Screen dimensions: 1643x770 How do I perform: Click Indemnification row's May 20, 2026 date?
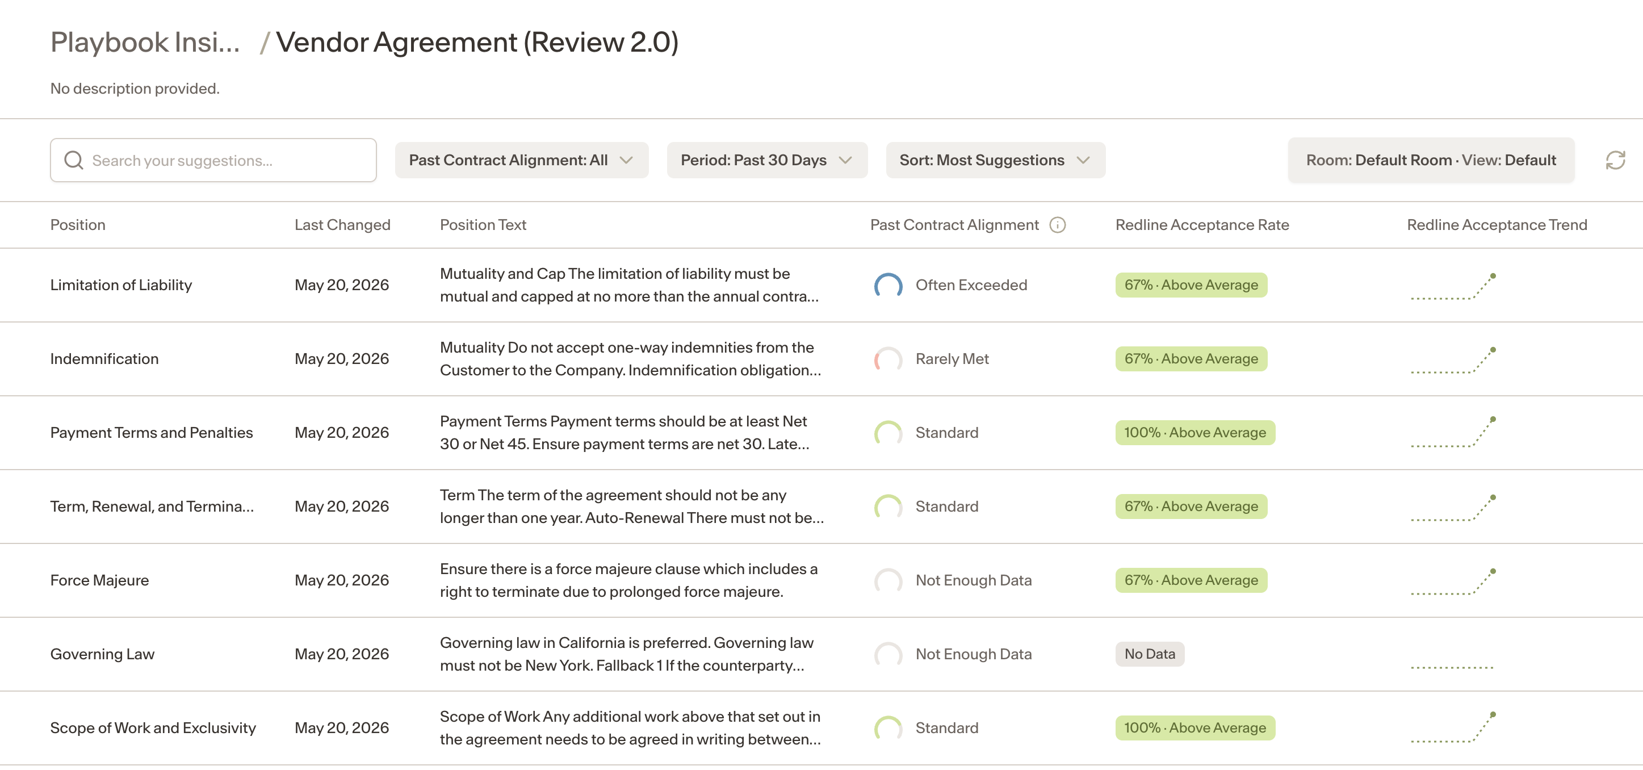(x=341, y=359)
